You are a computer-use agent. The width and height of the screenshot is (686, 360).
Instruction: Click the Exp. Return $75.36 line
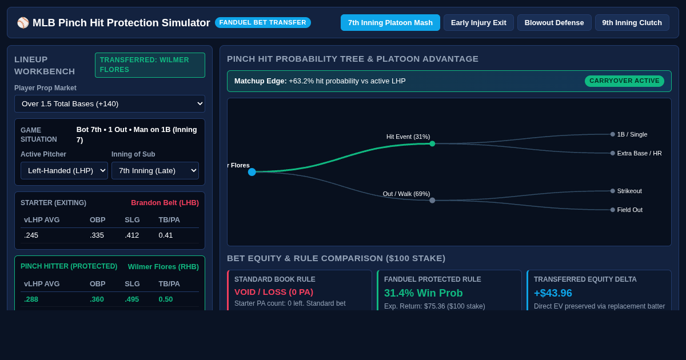[x=434, y=306]
